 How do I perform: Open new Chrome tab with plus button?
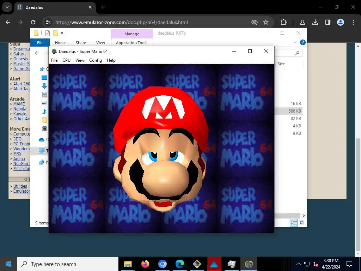(x=103, y=7)
